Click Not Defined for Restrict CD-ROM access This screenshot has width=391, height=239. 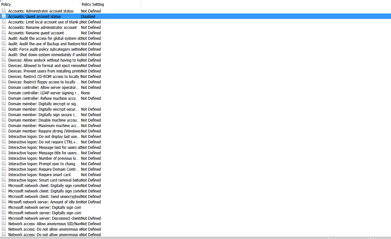tap(91, 76)
